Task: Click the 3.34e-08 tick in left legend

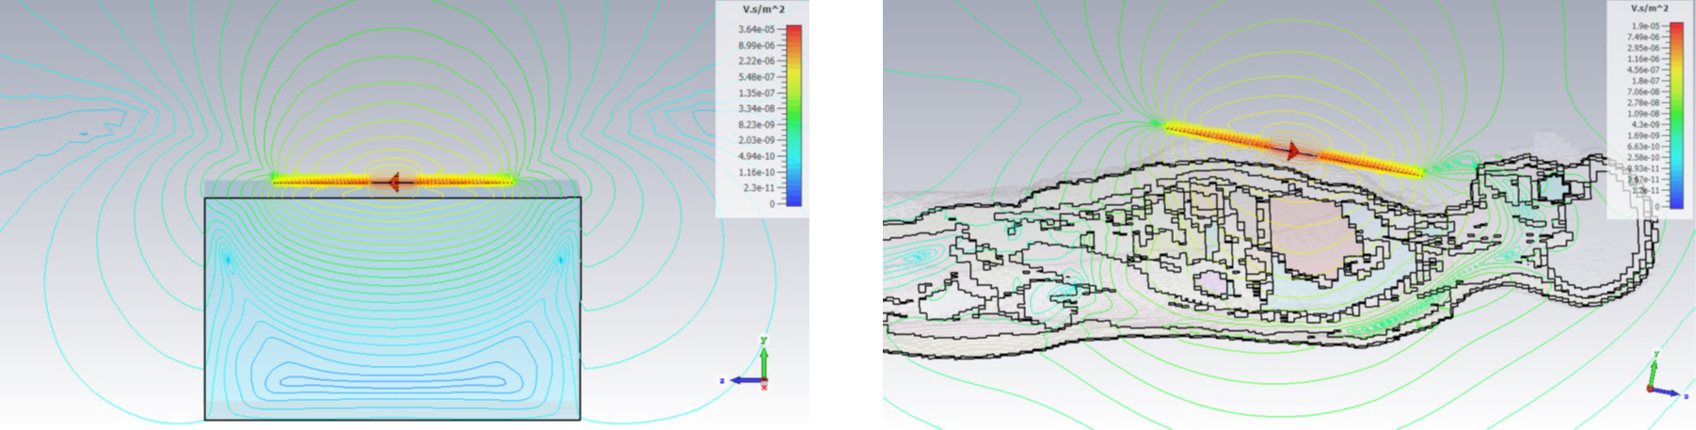Action: coord(756,109)
